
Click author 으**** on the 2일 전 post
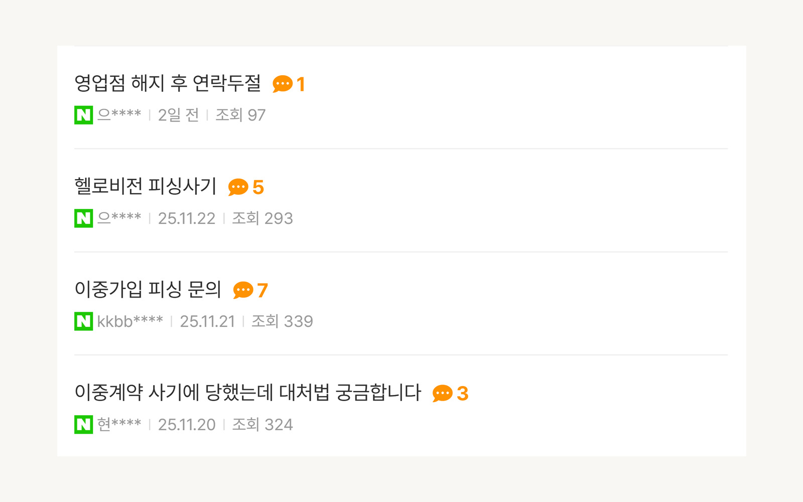coord(119,115)
